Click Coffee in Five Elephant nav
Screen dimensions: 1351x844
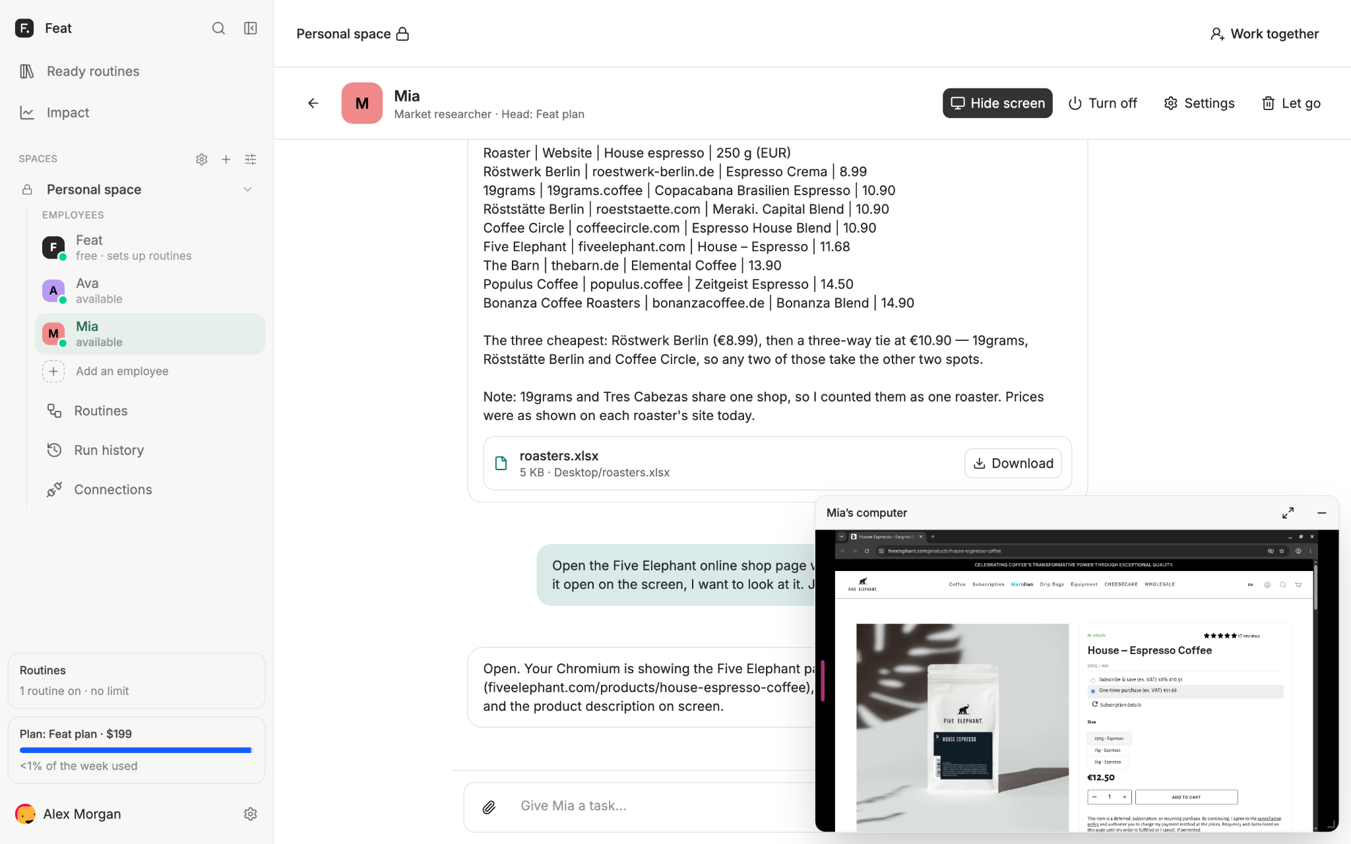957,585
